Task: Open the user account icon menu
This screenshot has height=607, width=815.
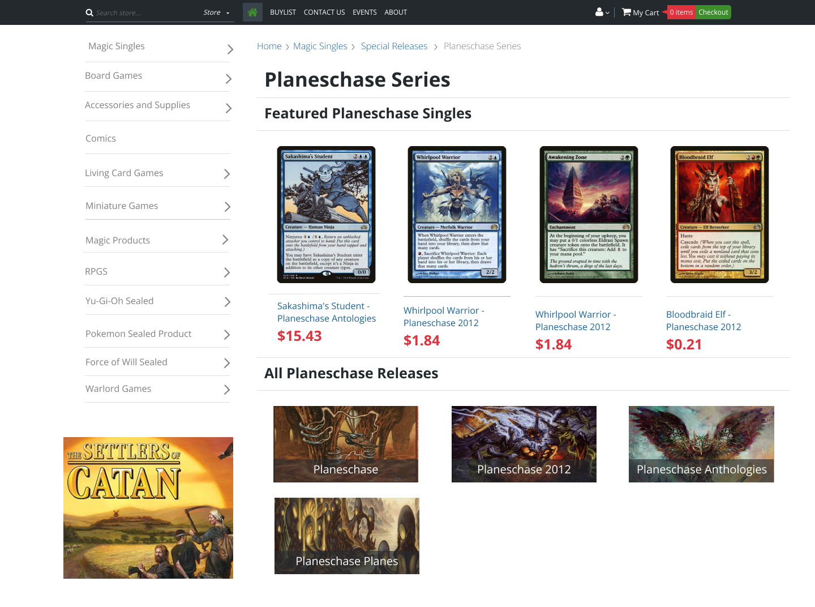Action: pos(602,12)
